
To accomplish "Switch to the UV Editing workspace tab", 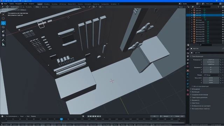I will point(63,4).
